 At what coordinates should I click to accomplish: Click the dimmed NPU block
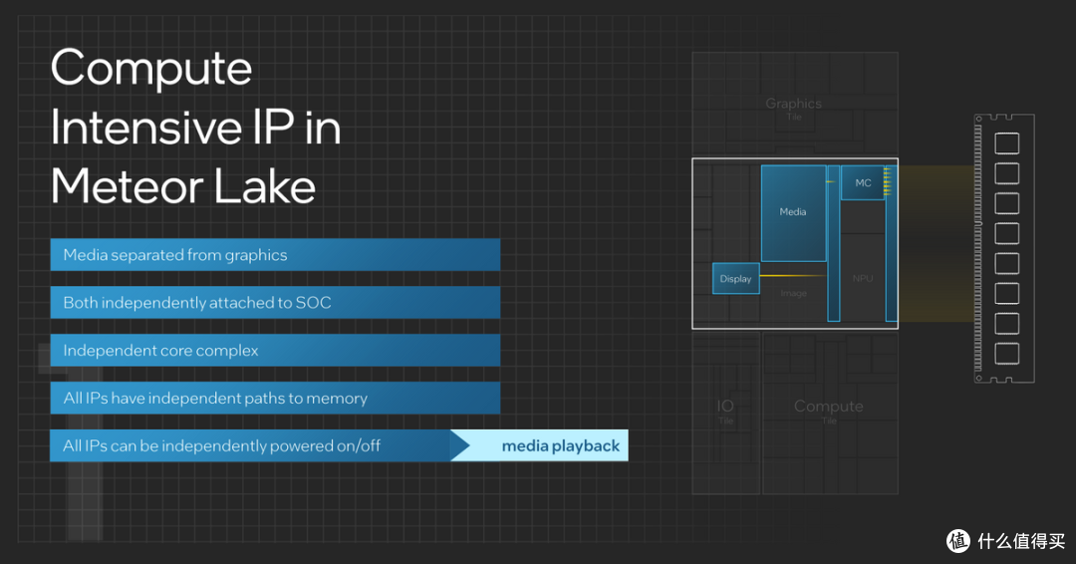tap(863, 278)
